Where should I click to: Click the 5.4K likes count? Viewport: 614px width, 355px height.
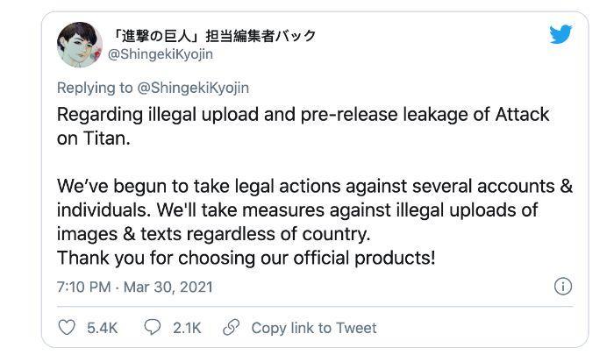pyautogui.click(x=102, y=328)
